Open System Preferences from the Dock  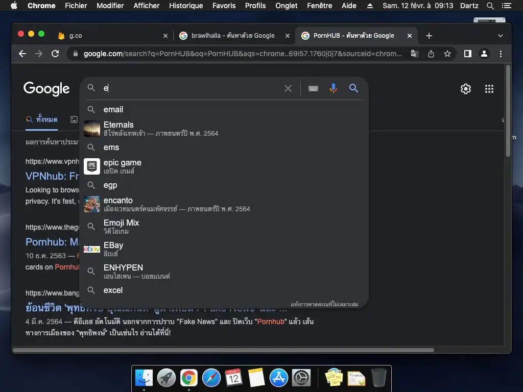pos(301,378)
